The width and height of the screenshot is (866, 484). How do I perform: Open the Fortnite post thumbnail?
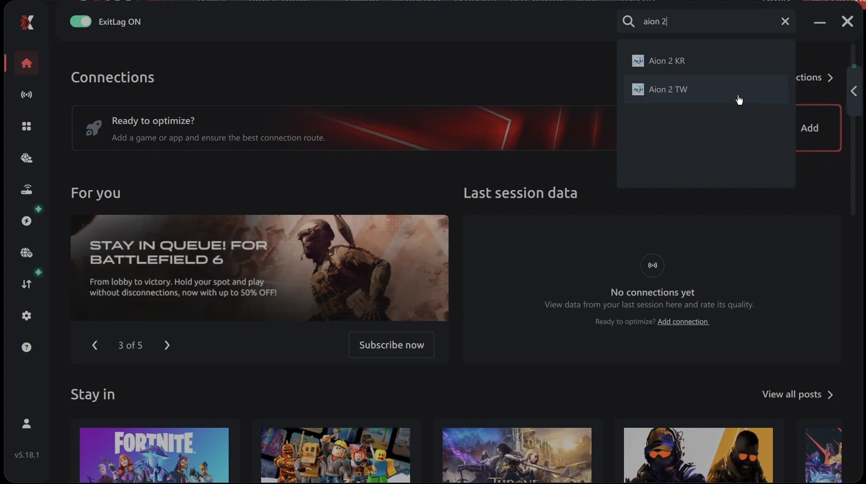154,455
